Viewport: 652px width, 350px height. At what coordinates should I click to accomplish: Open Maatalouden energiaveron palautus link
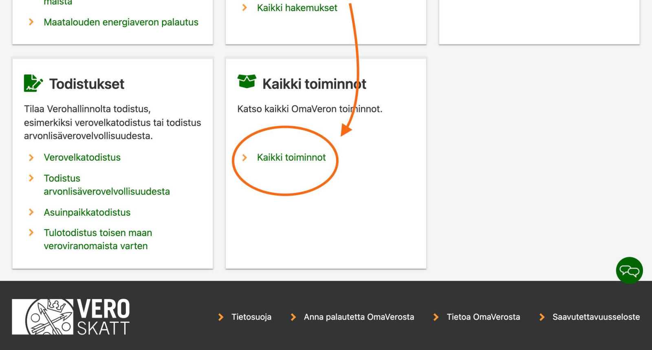pyautogui.click(x=121, y=22)
